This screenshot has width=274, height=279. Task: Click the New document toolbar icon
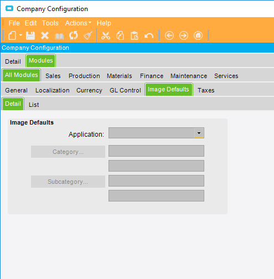point(12,35)
